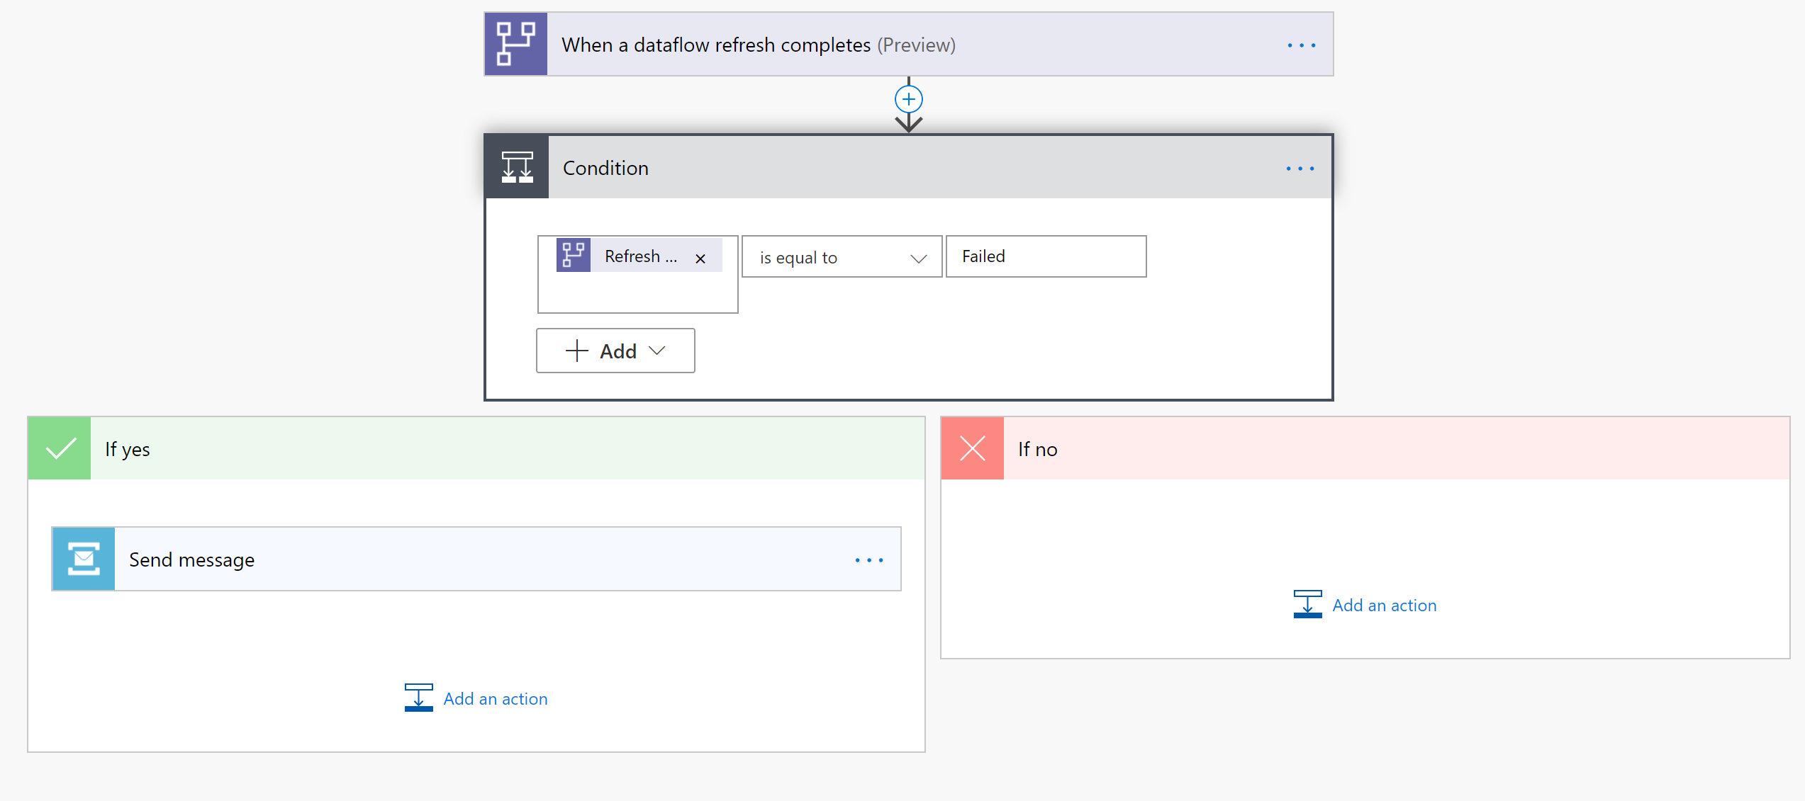Click the dataflow refresh trigger icon

518,45
